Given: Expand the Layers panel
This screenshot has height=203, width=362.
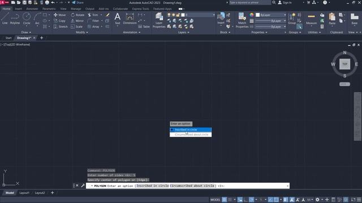Looking at the screenshot, I should point(183,33).
